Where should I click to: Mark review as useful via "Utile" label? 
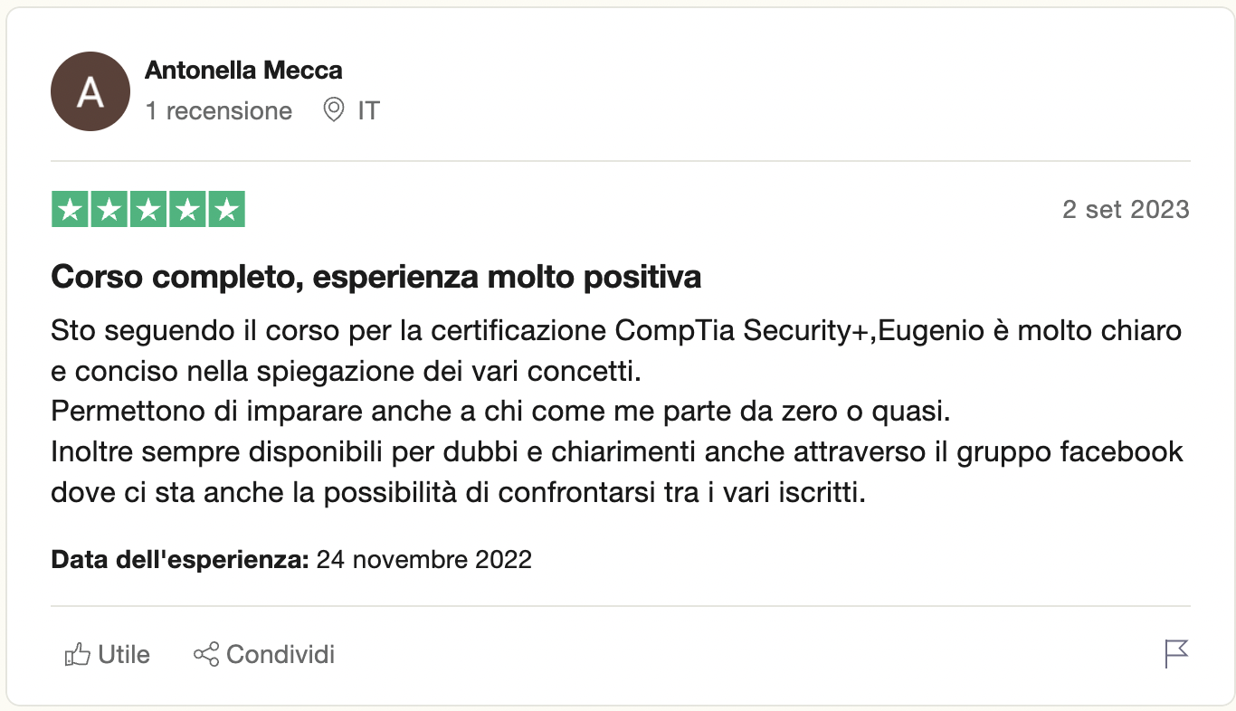[124, 654]
